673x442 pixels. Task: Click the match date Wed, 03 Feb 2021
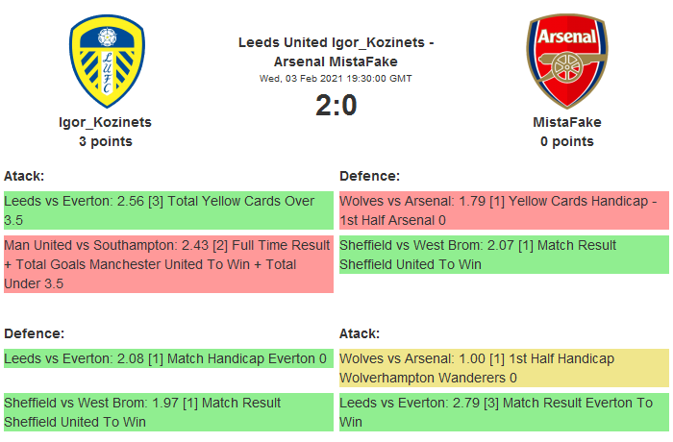tap(336, 79)
